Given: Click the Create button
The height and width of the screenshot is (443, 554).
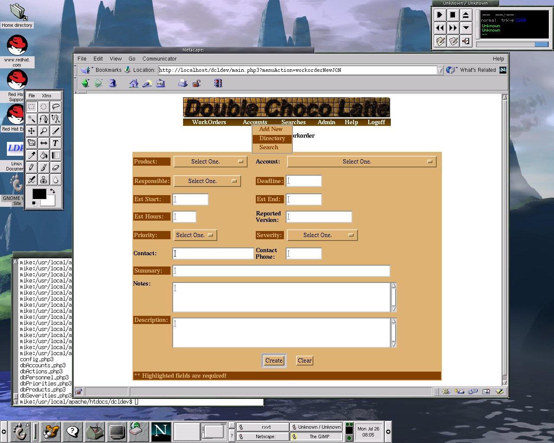Looking at the screenshot, I should tap(274, 360).
